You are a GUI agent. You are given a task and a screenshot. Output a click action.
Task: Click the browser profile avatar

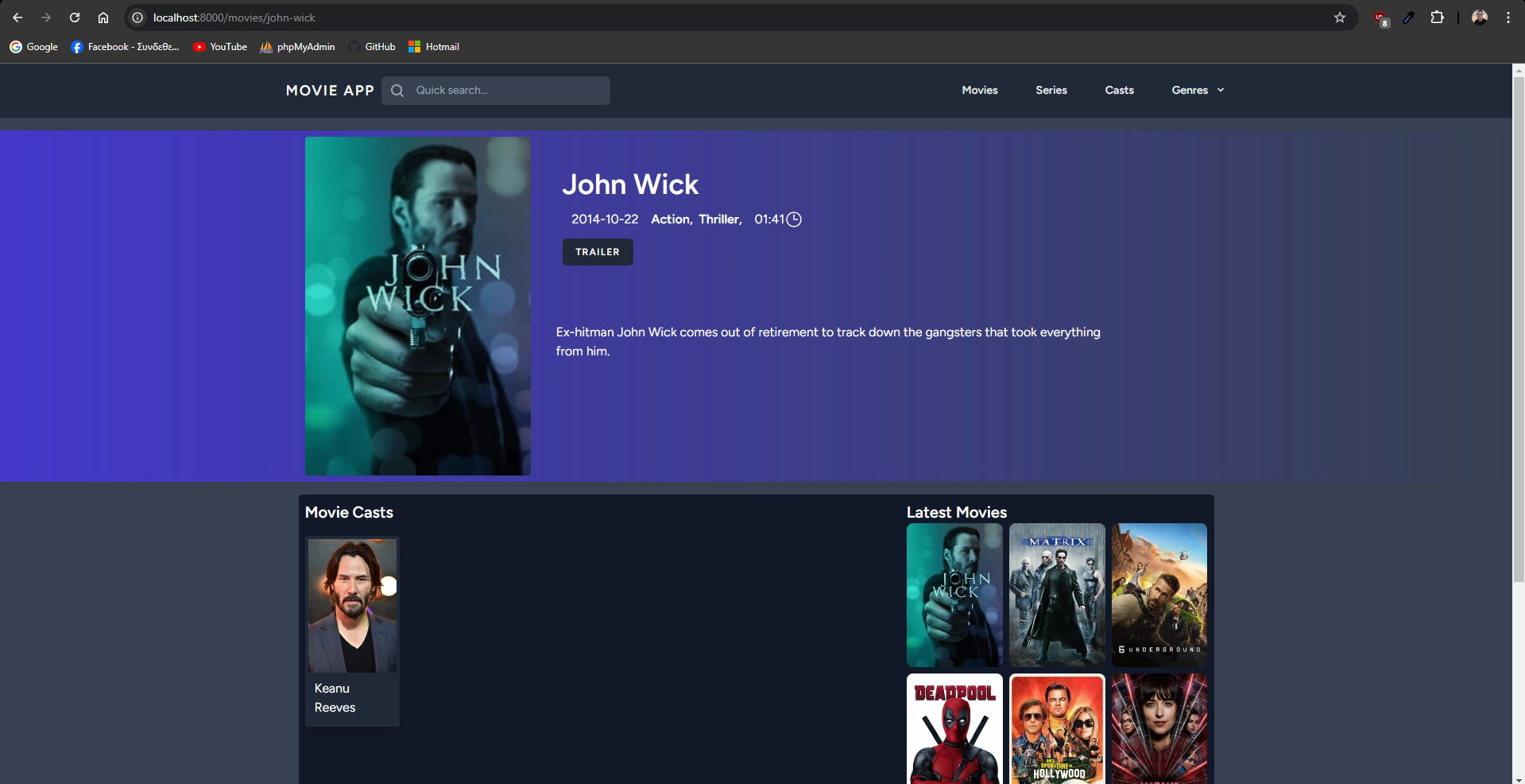click(x=1479, y=17)
